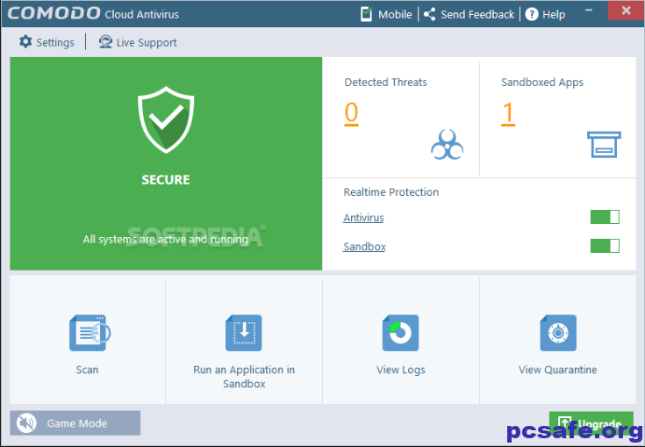Disable the Sandbox protection switch
Image resolution: width=645 pixels, height=447 pixels.
(x=605, y=246)
